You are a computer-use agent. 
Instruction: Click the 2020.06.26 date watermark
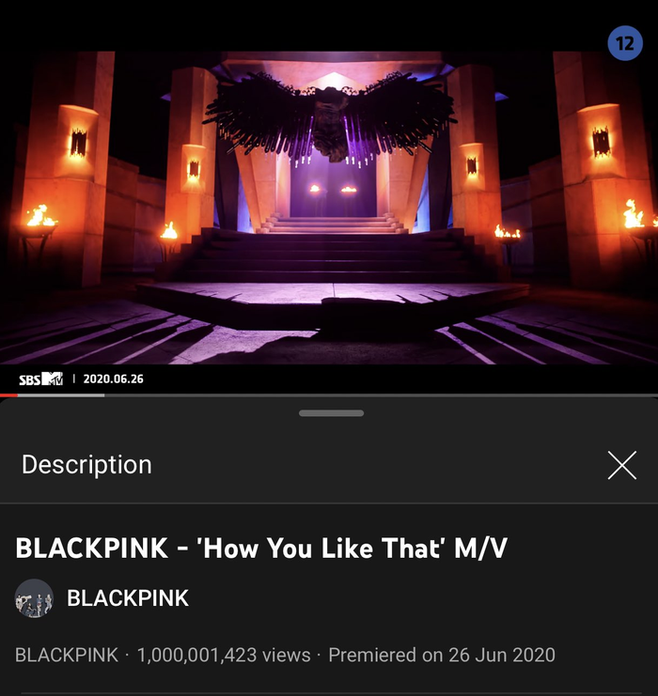(x=114, y=379)
